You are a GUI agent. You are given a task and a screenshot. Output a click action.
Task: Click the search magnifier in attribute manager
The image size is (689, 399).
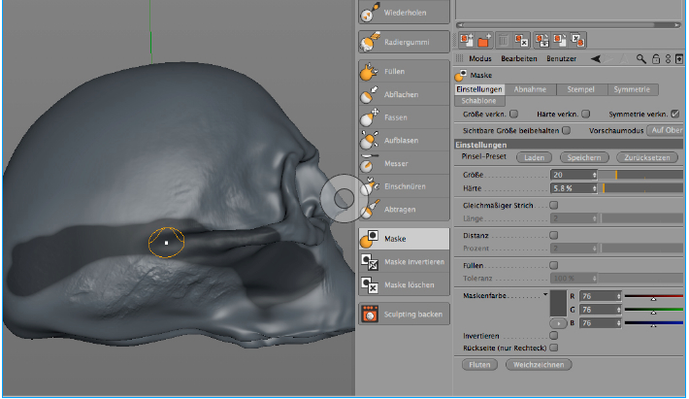coord(641,59)
